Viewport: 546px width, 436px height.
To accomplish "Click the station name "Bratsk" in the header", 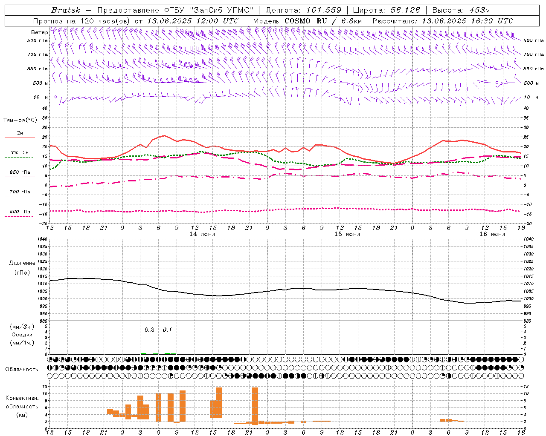I will [x=66, y=10].
